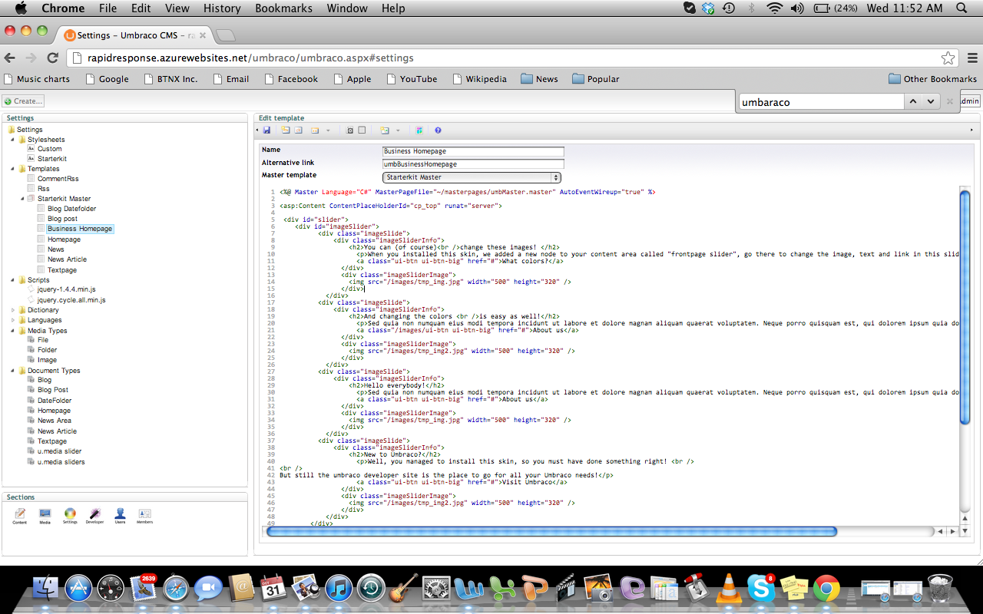Open the CommentRss template

(58, 179)
